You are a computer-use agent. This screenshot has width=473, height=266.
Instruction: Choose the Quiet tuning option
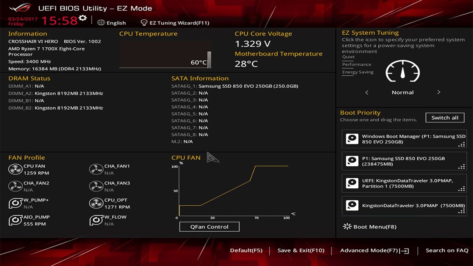click(x=348, y=57)
